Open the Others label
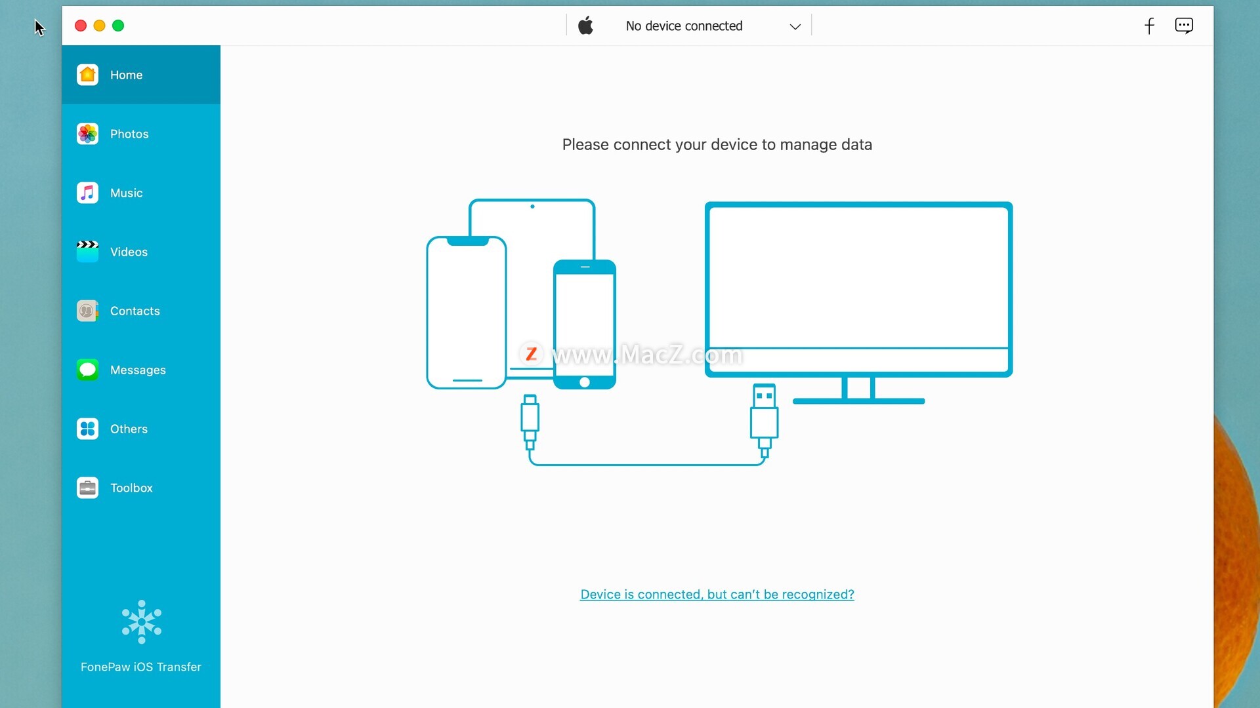Screen dimensions: 1260x708 tap(129, 429)
